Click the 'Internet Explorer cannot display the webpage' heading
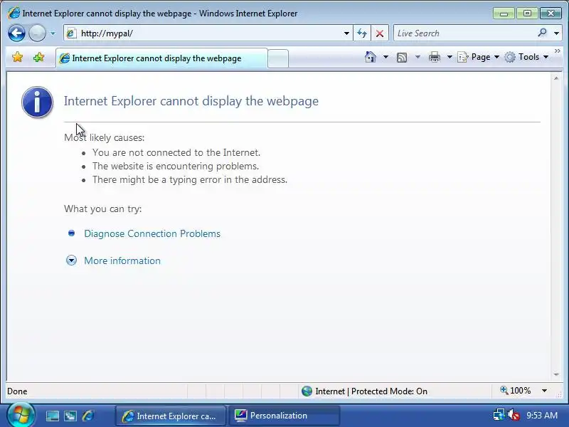Screen dimensions: 569x427 pos(191,101)
